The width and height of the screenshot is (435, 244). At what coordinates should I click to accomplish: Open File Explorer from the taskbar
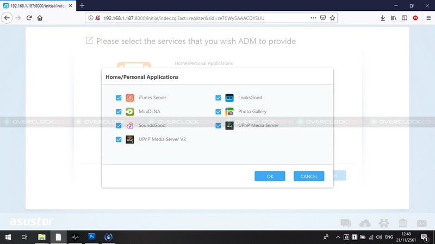(x=42, y=237)
